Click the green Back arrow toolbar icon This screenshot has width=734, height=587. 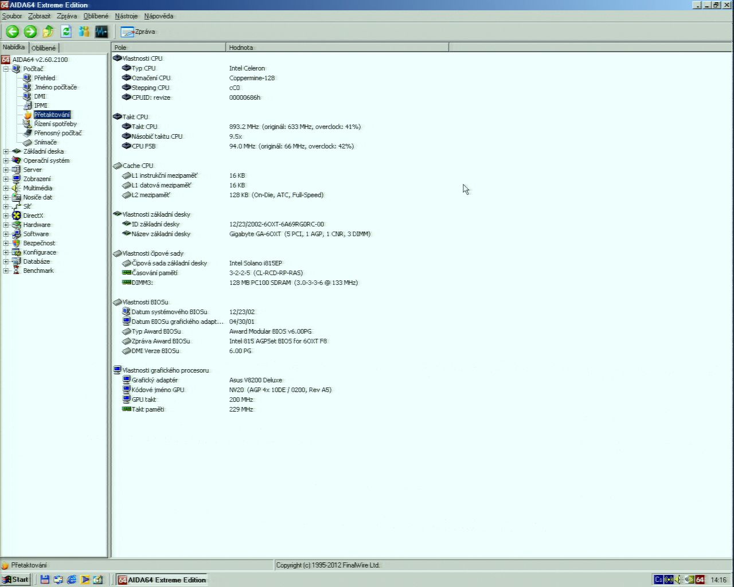13,32
